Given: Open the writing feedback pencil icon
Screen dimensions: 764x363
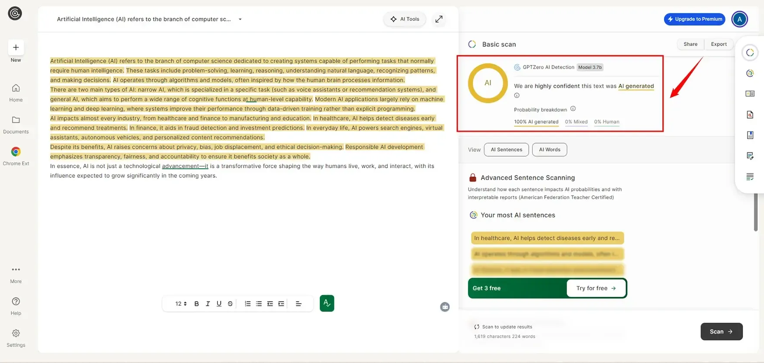Looking at the screenshot, I should (x=750, y=156).
